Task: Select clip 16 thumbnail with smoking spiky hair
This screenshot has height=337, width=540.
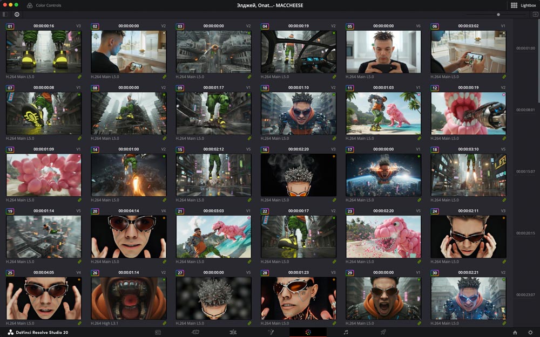Action: [x=298, y=175]
